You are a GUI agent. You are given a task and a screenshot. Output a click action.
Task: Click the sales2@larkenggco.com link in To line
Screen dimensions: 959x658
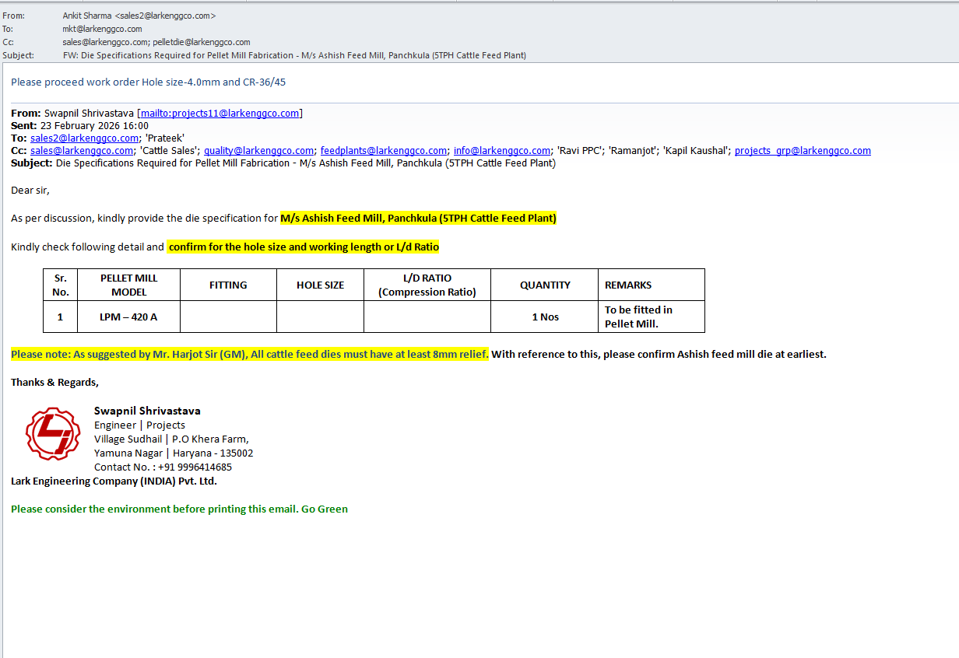click(82, 138)
